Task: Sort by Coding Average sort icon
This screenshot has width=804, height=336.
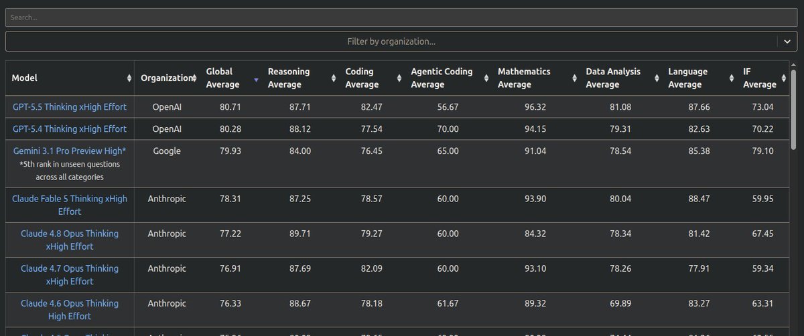Action: [x=399, y=78]
